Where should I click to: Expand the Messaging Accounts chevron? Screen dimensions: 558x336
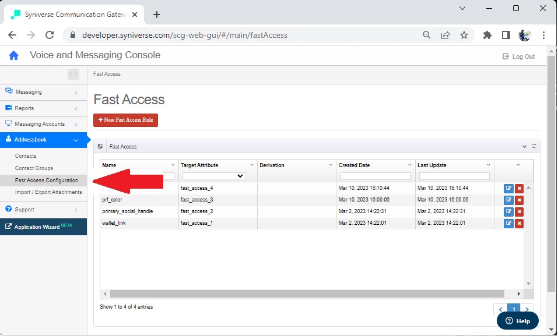76,125
